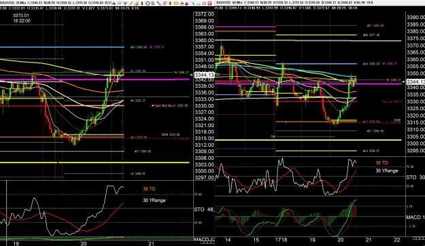Click the dark green cloud-shaped toolbar icon

pyautogui.click(x=114, y=3)
